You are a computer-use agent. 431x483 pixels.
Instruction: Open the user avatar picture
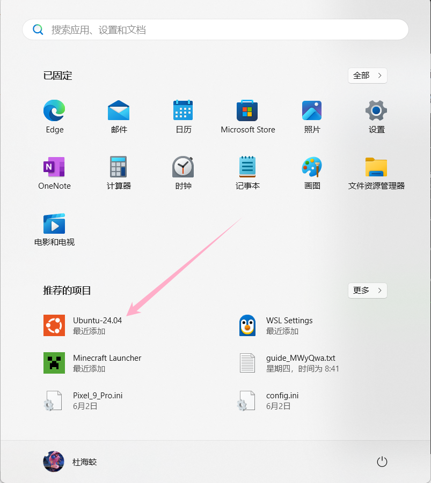[54, 462]
